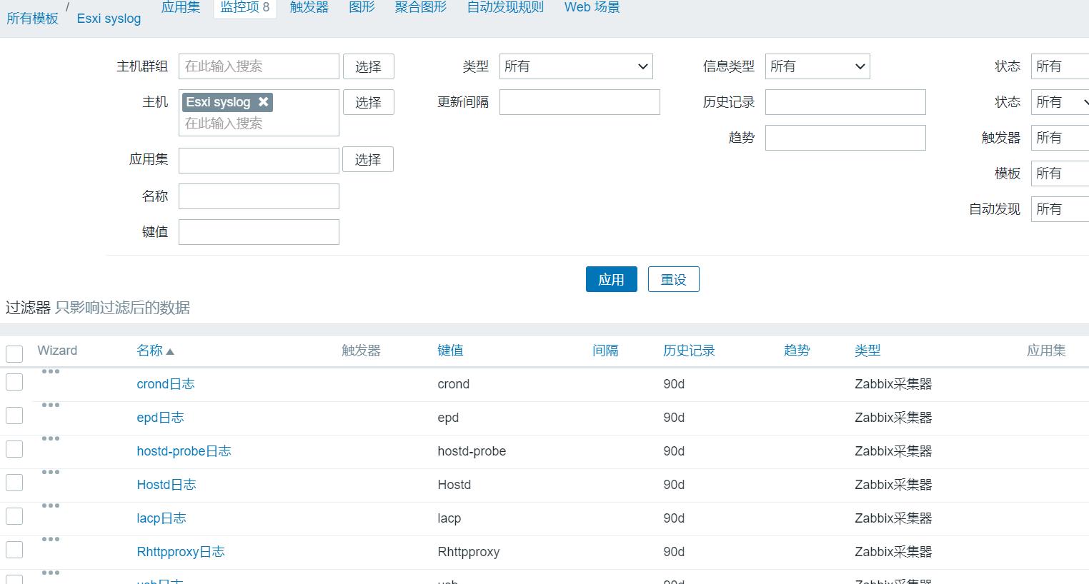
Task: Open the context menu for Rhttpproxy日志 item
Action: coord(50,538)
